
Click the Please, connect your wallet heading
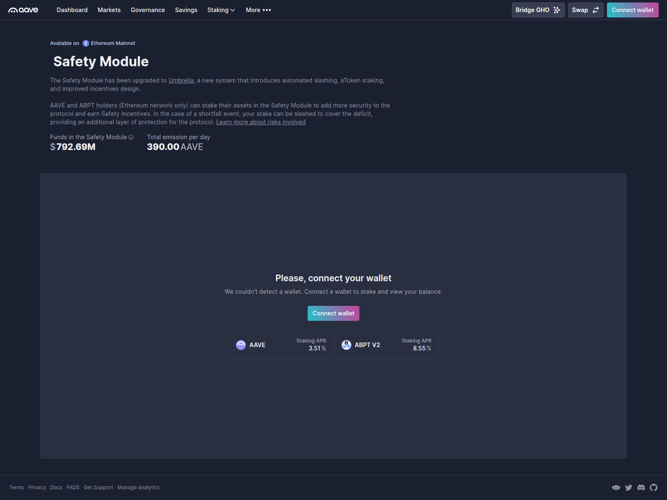(333, 278)
